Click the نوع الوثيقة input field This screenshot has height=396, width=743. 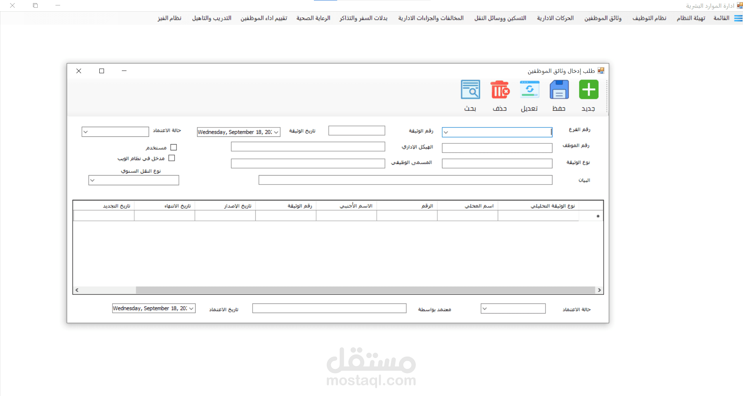[497, 164]
